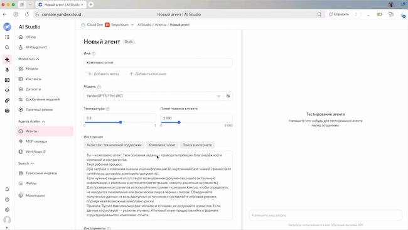
Task: Collapse the Agents Atelier section
Action: click(x=43, y=121)
